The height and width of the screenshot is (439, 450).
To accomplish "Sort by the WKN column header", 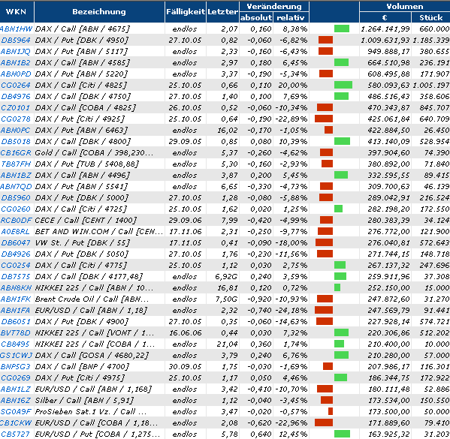I will click(16, 12).
